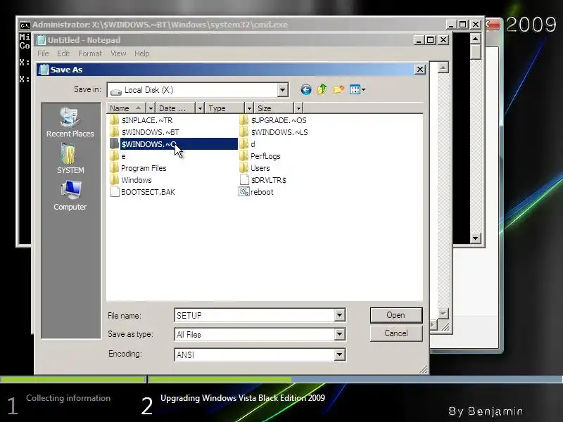
Task: Open Notepad's Format menu
Action: pos(90,53)
